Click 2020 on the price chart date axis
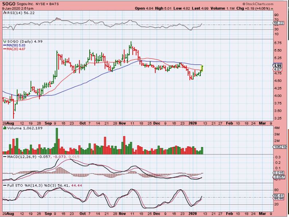The image size is (289, 217). click(x=193, y=123)
